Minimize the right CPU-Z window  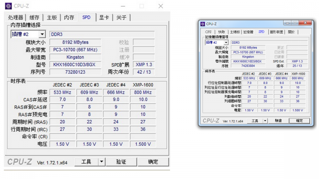pyautogui.click(x=288, y=23)
